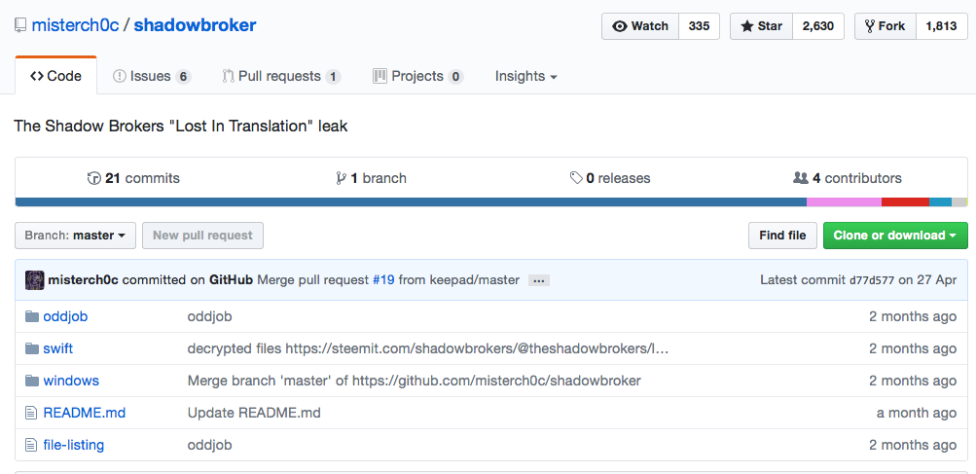
Task: Open the windows folder
Action: (x=71, y=381)
